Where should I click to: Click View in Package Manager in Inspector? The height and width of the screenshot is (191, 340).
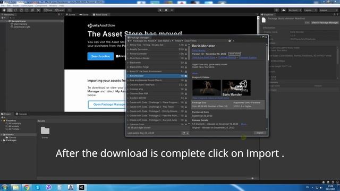click(325, 23)
